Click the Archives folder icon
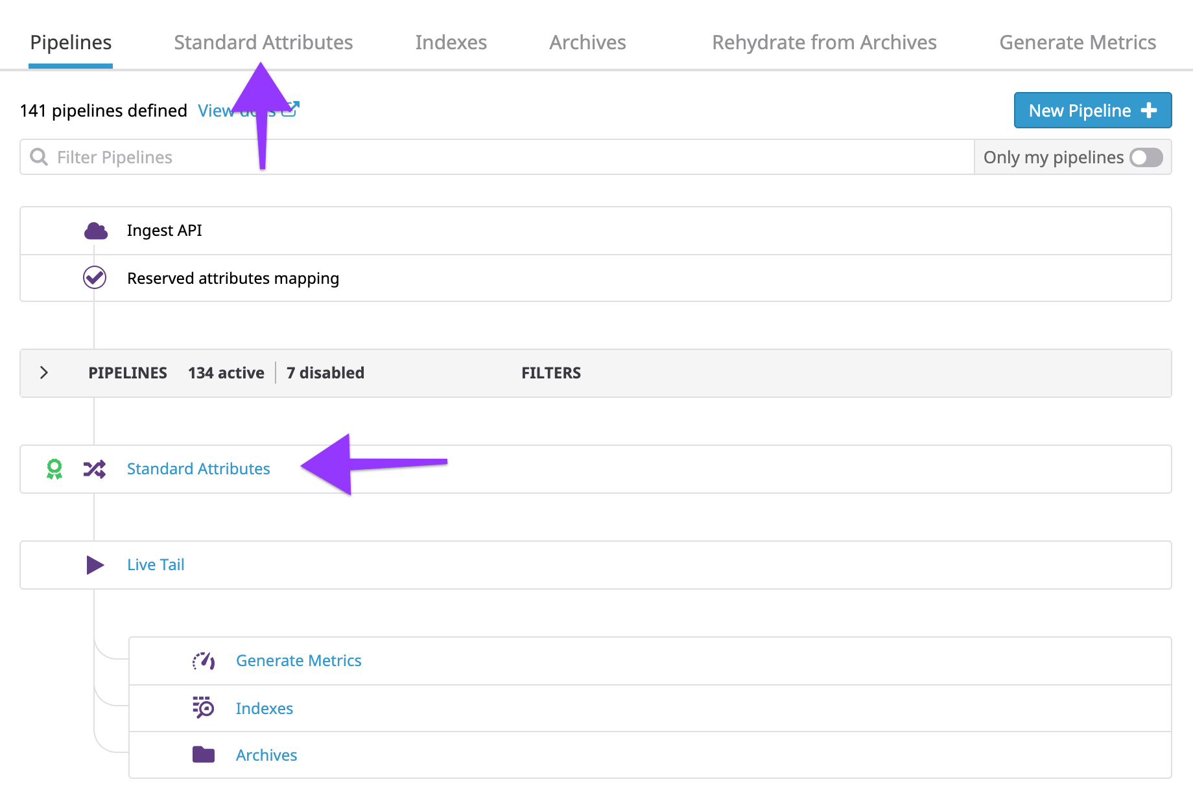 tap(204, 755)
